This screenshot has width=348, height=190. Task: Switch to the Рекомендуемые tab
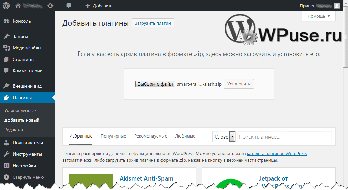point(151,136)
